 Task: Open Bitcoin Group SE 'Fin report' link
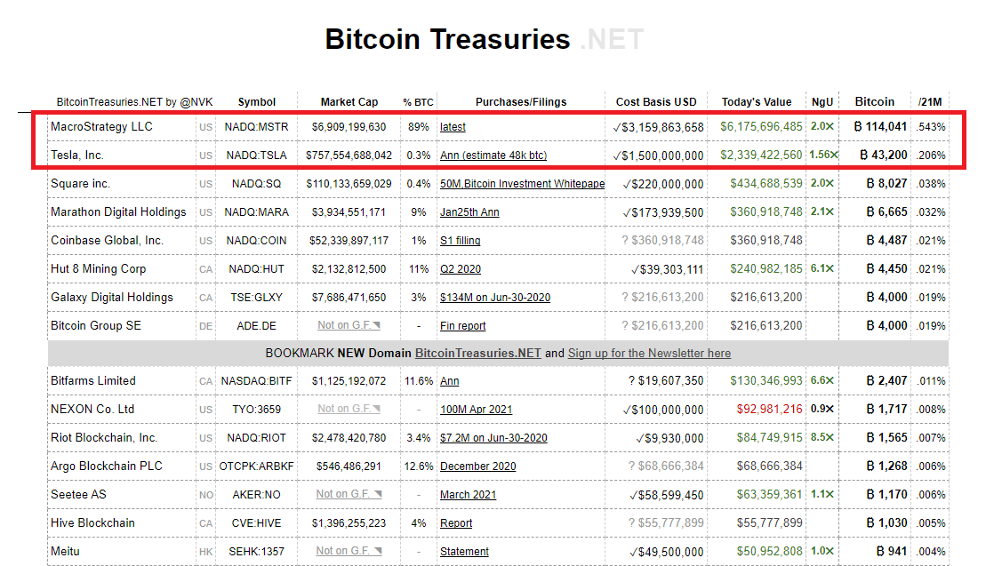462,326
